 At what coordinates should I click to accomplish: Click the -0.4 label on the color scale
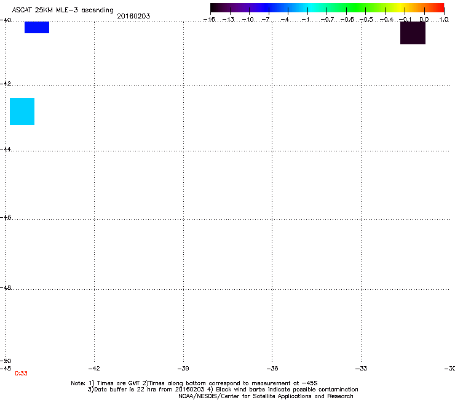click(x=387, y=20)
